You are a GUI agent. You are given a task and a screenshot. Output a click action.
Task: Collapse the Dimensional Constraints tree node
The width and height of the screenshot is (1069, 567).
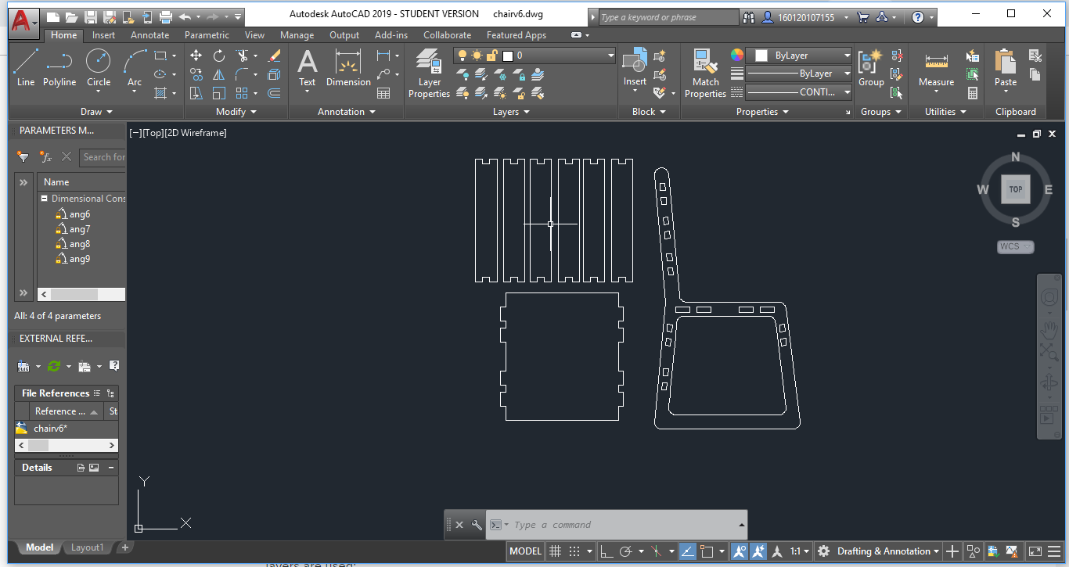tap(45, 199)
